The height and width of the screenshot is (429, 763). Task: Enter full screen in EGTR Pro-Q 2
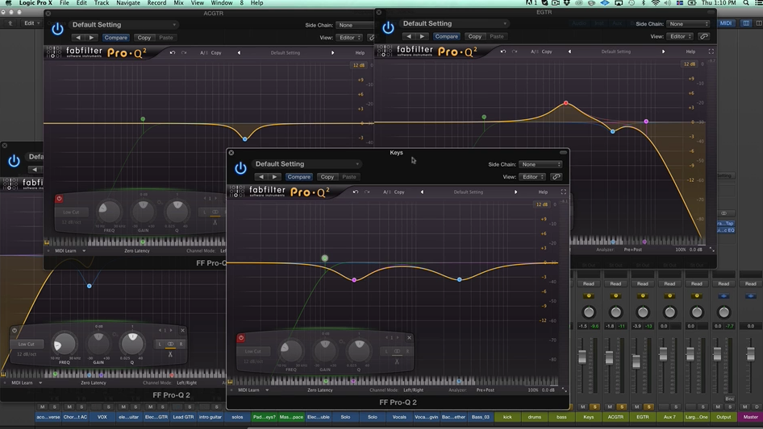click(711, 52)
